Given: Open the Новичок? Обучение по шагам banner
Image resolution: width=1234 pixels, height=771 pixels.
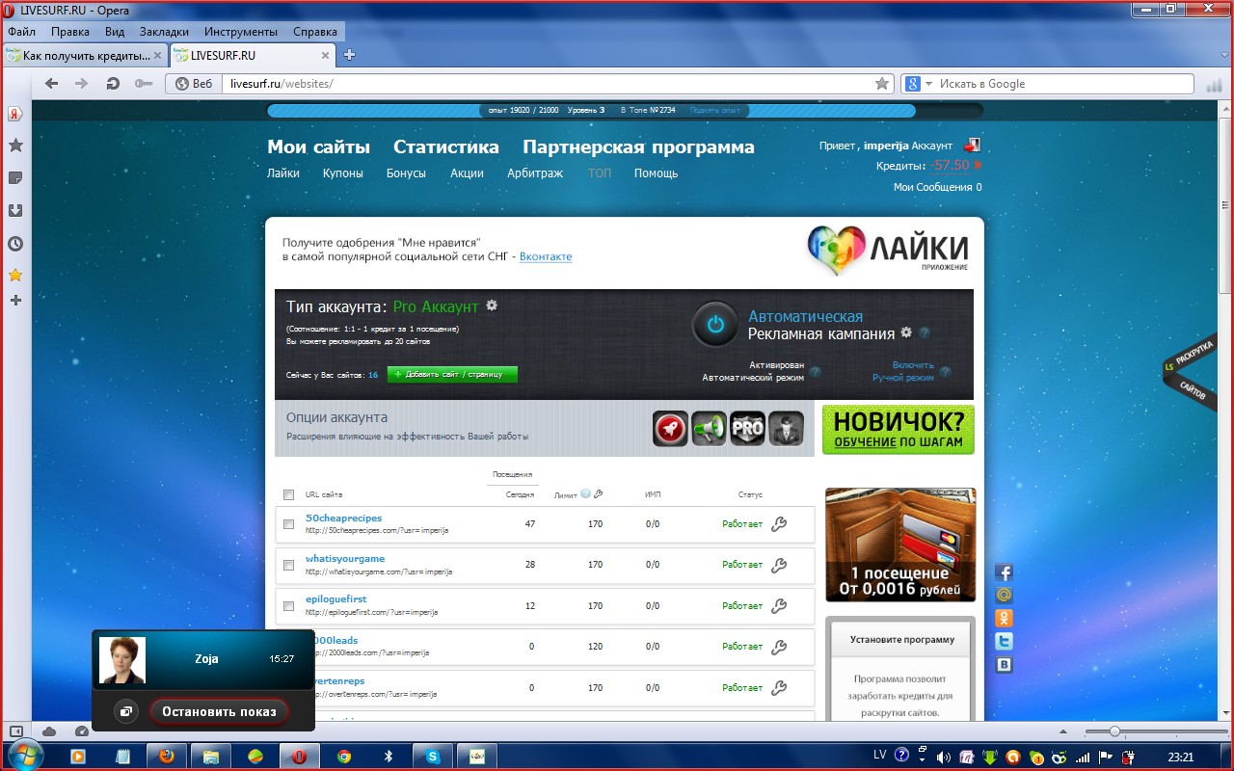Looking at the screenshot, I should (x=899, y=430).
